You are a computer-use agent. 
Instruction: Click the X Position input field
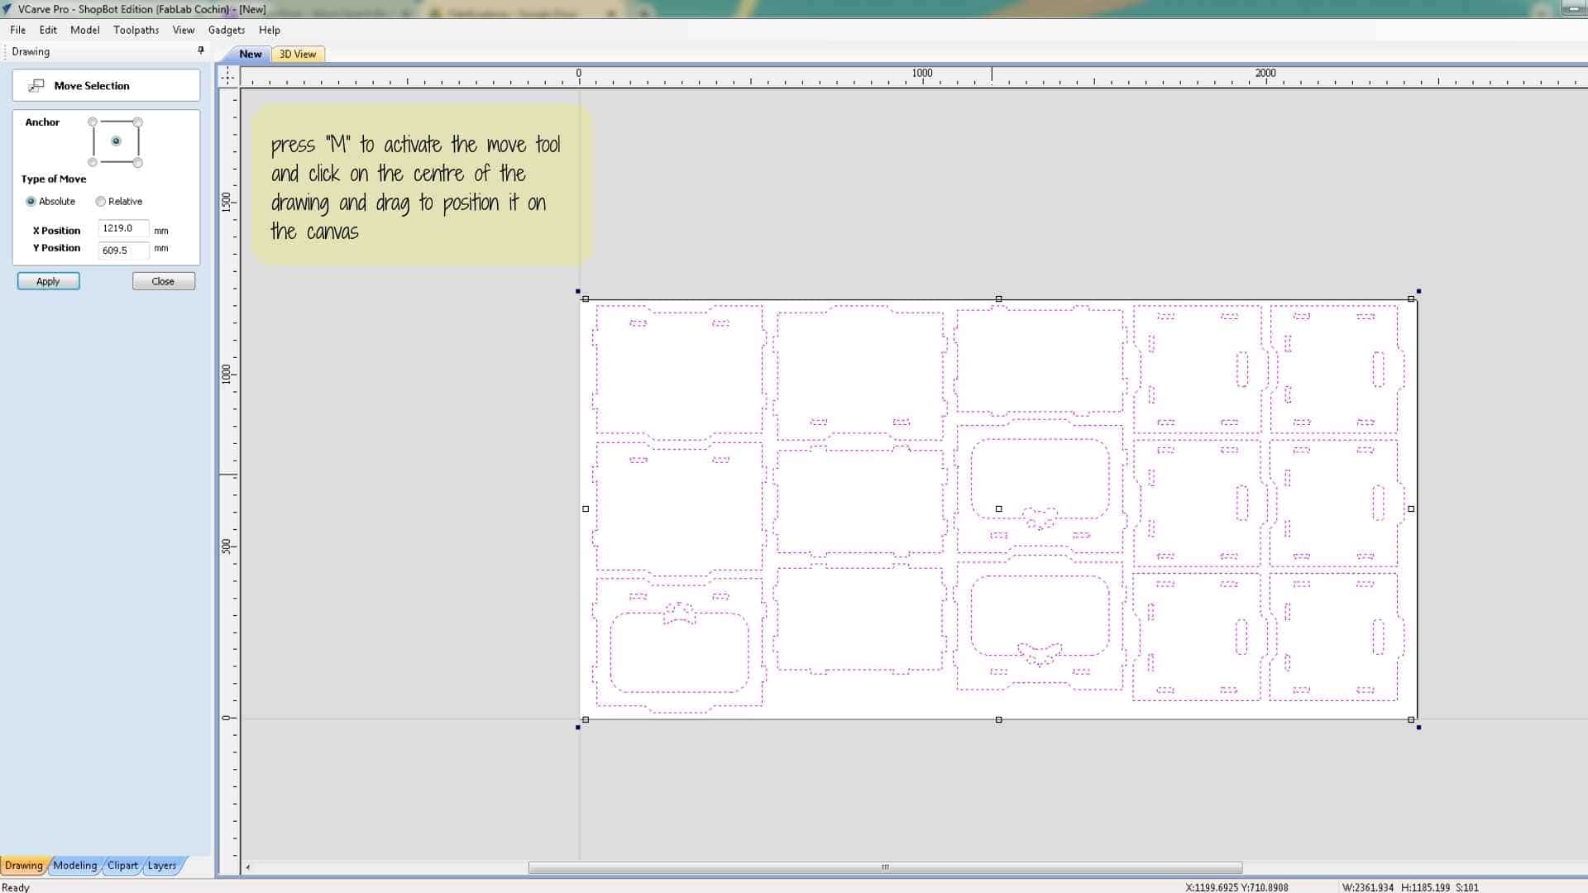tap(122, 228)
